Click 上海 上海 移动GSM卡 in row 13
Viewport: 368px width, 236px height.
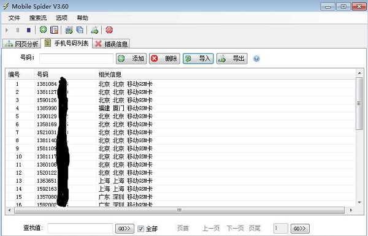tap(125, 181)
